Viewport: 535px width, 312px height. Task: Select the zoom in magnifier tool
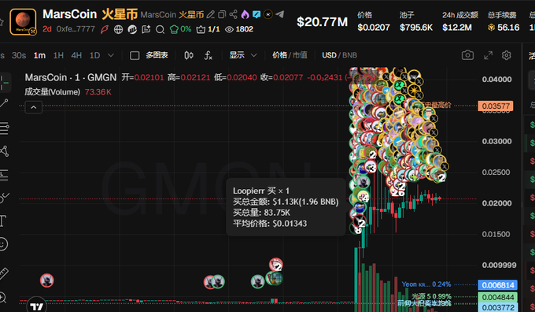[x=3, y=298]
